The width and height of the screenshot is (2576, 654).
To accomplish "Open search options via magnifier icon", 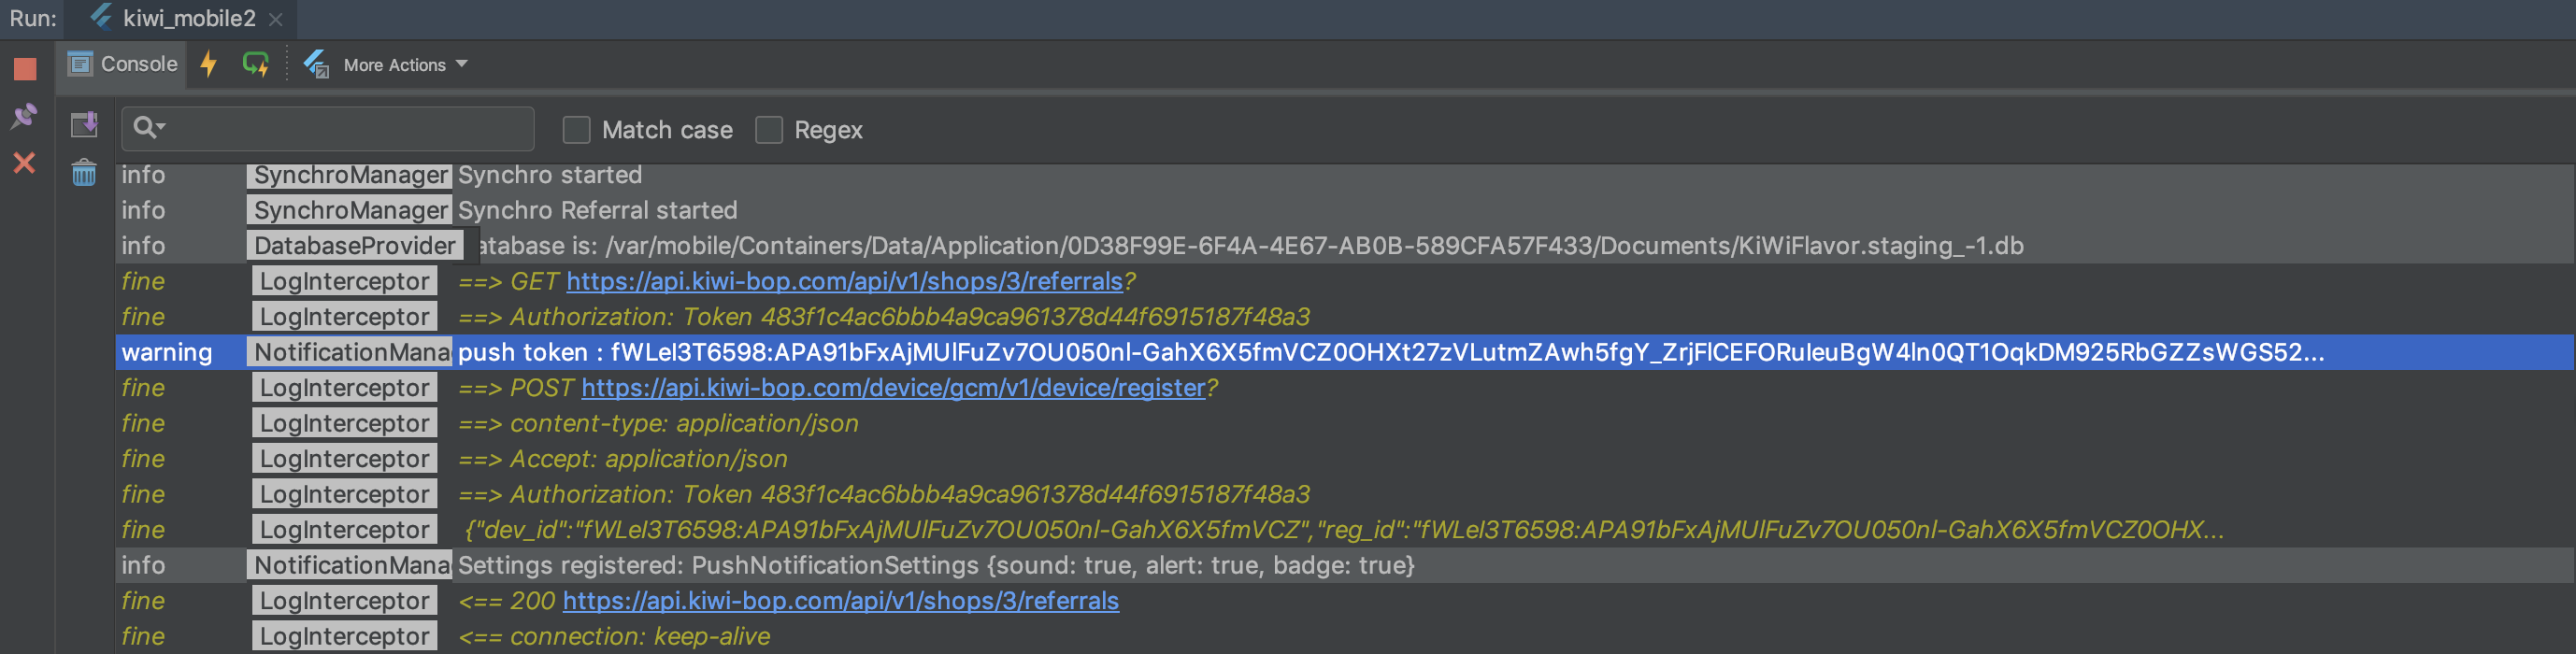I will [x=145, y=128].
